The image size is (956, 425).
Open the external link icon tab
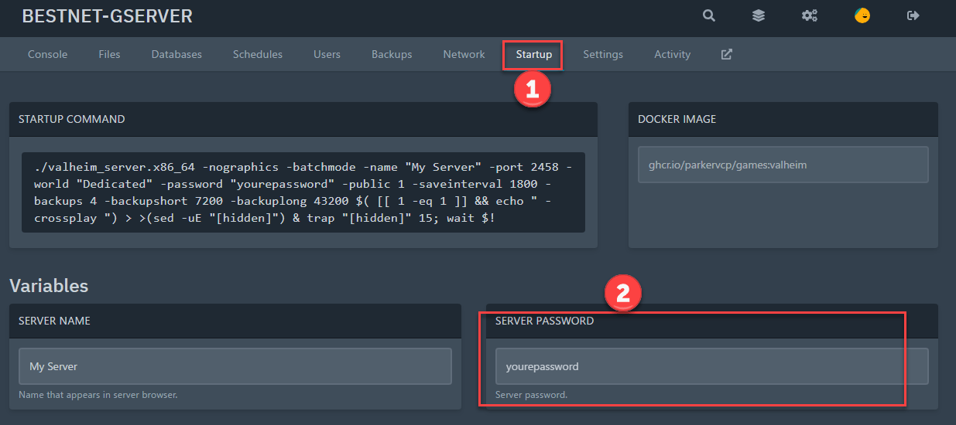[x=726, y=54]
